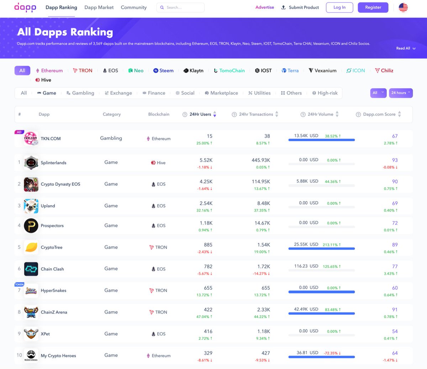Filter by TomoChain blockchain
Screen dimensions: 427x369
(229, 71)
